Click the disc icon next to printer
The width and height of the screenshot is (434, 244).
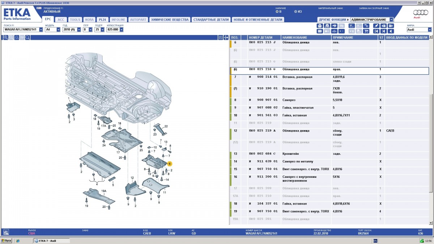327,26
